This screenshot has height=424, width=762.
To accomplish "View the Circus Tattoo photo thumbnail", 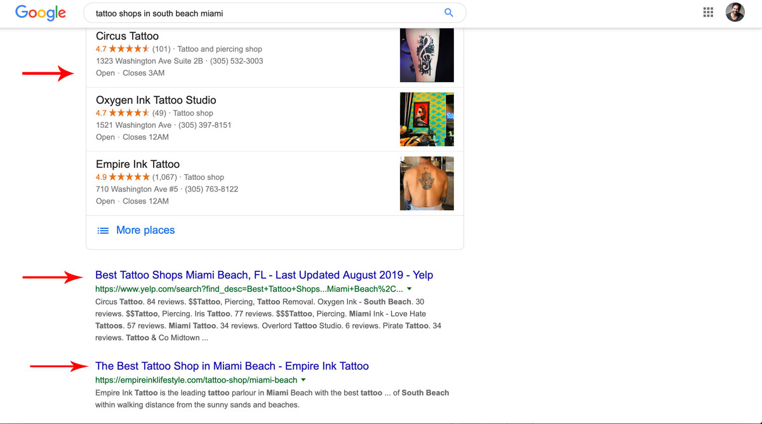I will [427, 55].
